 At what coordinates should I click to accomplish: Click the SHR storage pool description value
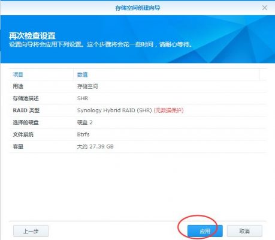click(x=83, y=98)
